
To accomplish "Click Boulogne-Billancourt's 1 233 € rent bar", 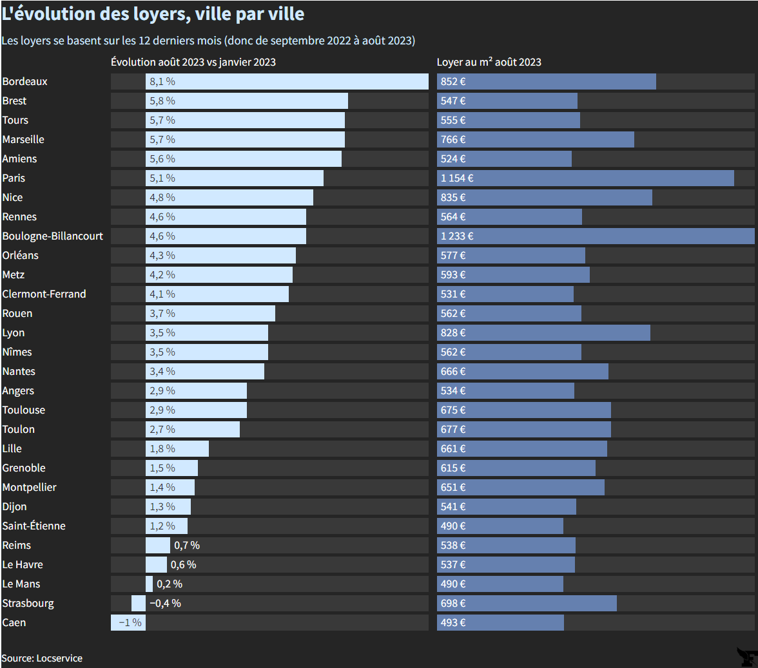I will pos(596,236).
